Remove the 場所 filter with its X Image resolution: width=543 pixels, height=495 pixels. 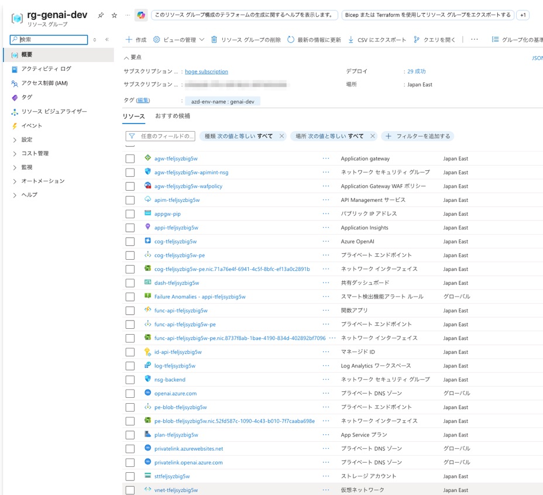(373, 136)
